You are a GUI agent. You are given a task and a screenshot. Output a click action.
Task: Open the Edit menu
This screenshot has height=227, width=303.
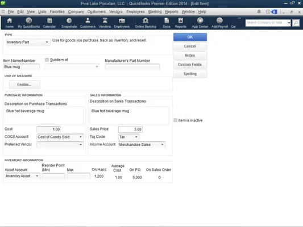click(20, 12)
